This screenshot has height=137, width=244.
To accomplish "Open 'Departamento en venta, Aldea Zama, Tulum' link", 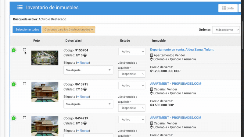I will (x=182, y=50).
